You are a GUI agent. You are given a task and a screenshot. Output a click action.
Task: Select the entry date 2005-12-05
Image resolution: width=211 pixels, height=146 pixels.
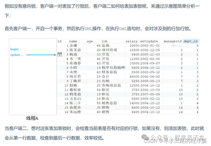coord(150,50)
